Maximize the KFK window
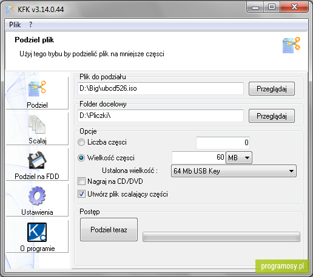 [x=272, y=7]
